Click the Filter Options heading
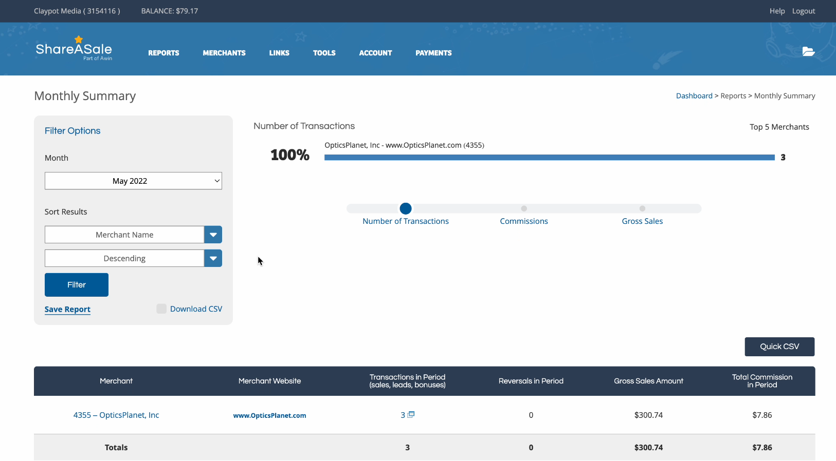The image size is (836, 461). coord(72,131)
